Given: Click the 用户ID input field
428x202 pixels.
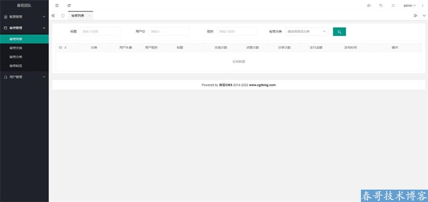Looking at the screenshot, I should pyautogui.click(x=168, y=31).
